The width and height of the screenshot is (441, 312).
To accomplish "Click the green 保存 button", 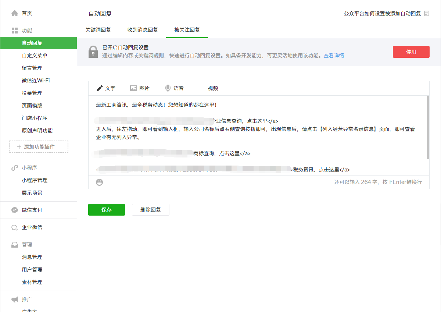I will 107,210.
